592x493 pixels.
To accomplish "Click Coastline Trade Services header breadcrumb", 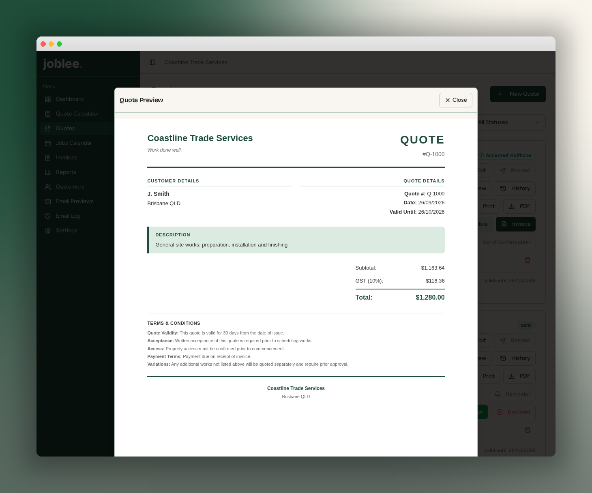I will click(196, 62).
